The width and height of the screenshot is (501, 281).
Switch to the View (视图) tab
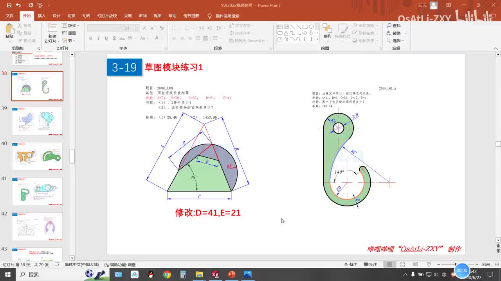157,16
